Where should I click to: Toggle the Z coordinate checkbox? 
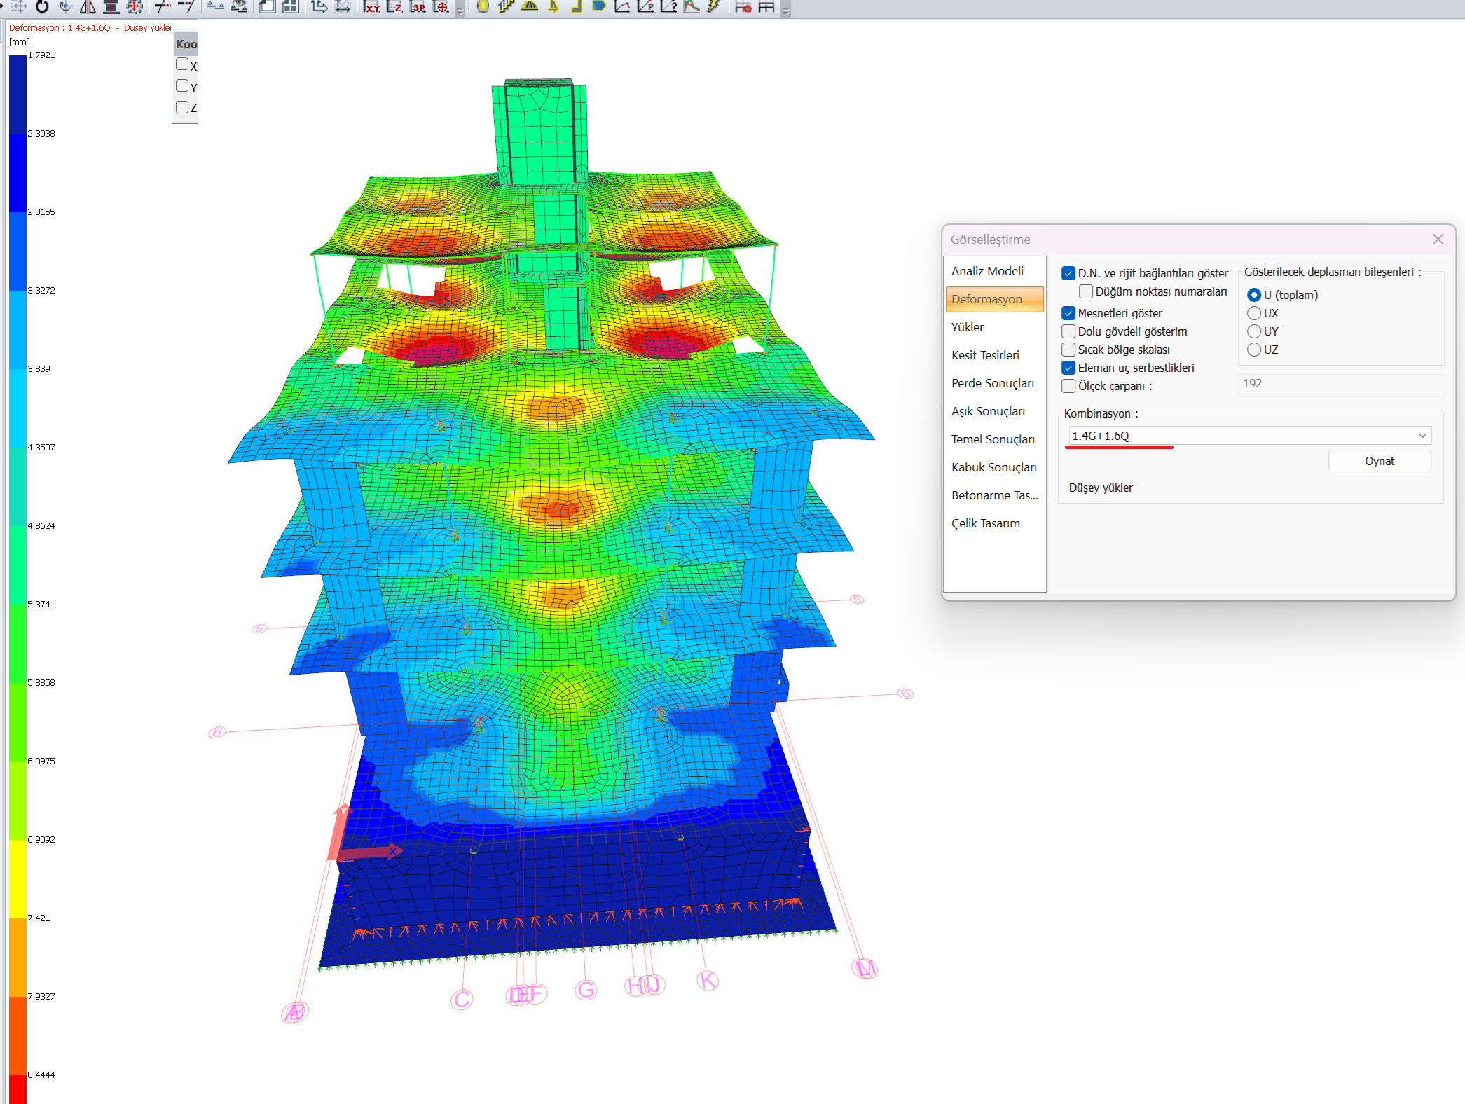[x=182, y=106]
